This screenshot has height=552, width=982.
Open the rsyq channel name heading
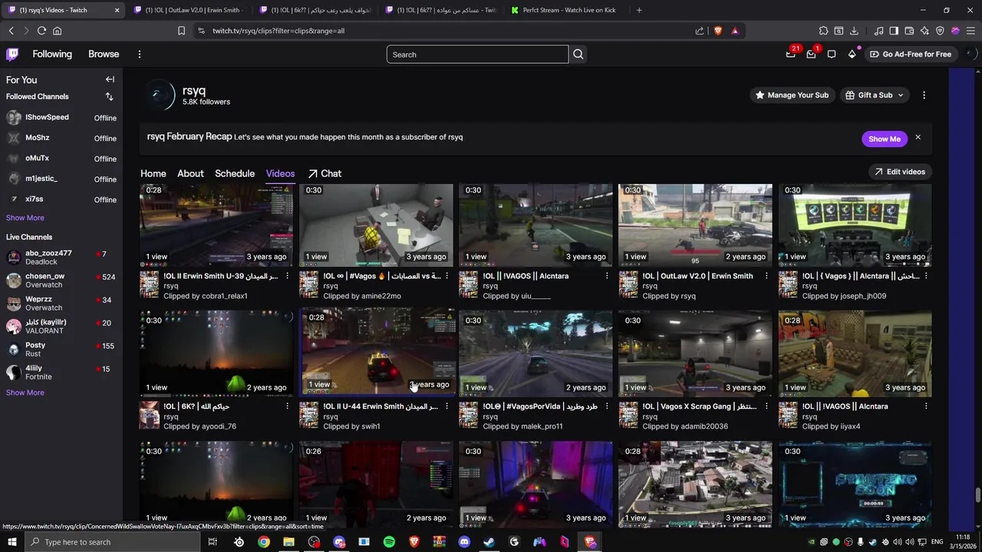tap(194, 90)
